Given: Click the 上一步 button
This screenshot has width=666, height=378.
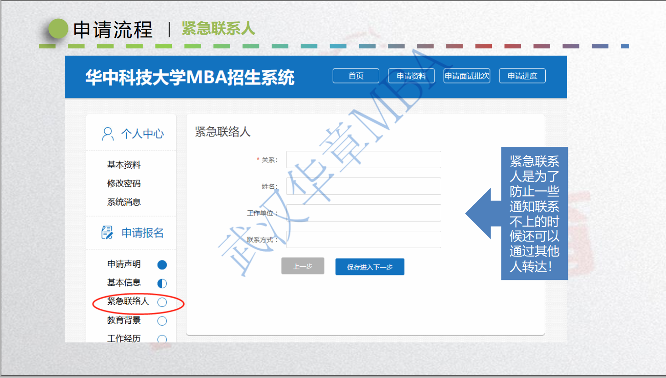Looking at the screenshot, I should (303, 266).
